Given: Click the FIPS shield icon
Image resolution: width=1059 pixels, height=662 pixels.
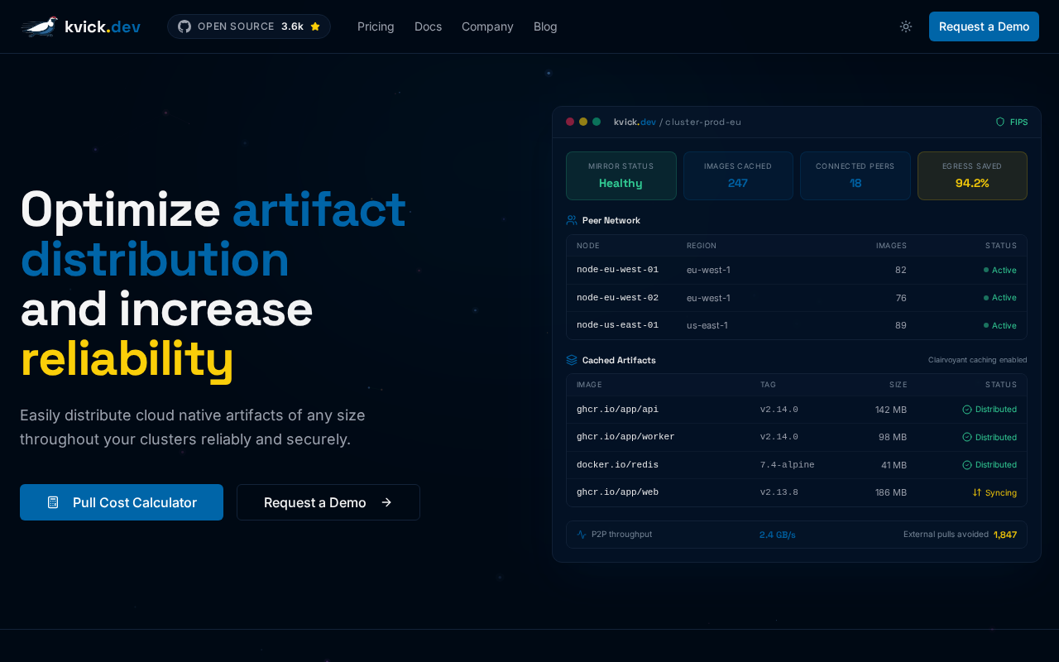Looking at the screenshot, I should tap(1000, 122).
